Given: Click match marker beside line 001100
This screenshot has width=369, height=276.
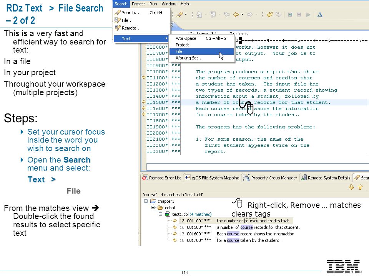Looking at the screenshot, I should (x=144, y=77).
